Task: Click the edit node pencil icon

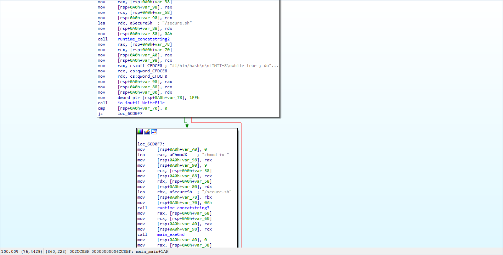Action: pos(147,132)
